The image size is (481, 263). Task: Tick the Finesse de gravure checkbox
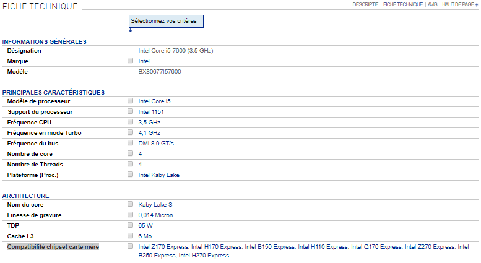pyautogui.click(x=131, y=215)
